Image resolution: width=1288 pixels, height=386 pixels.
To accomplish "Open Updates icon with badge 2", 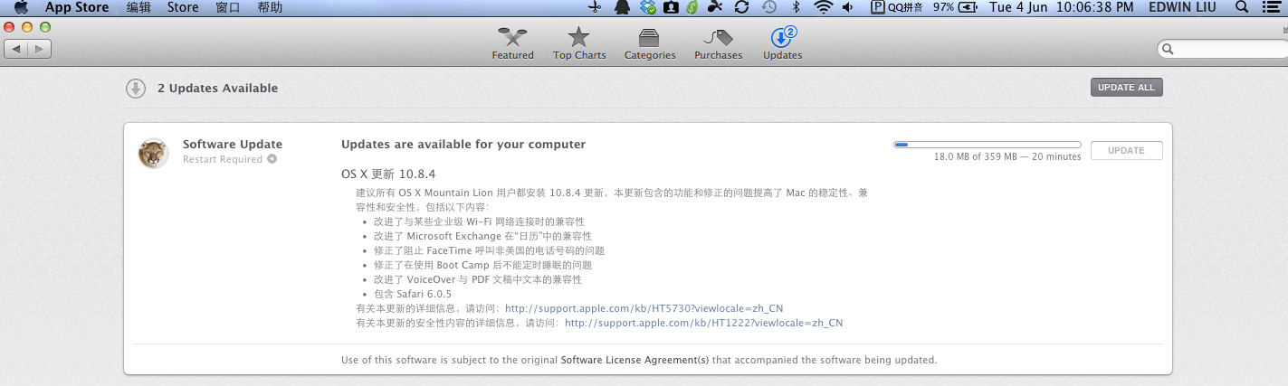I will (782, 37).
